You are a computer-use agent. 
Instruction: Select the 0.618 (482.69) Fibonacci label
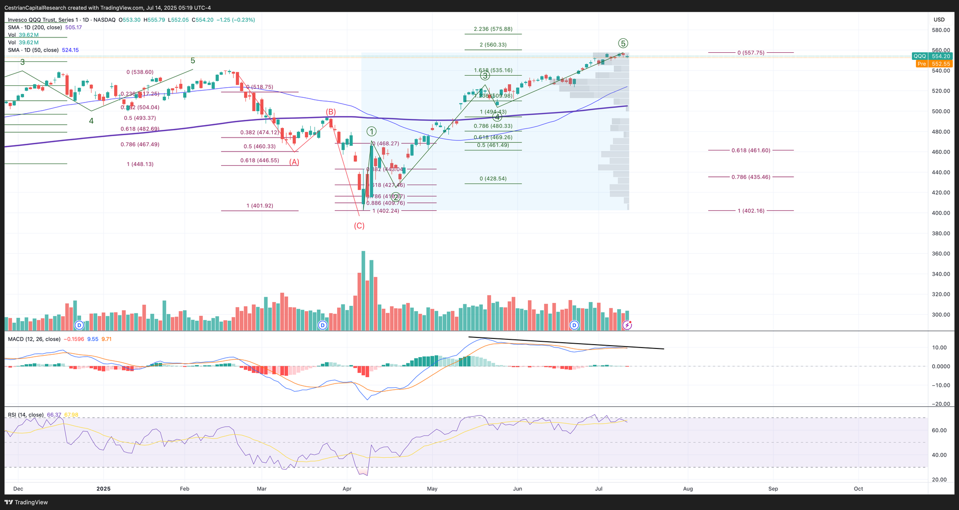(x=140, y=129)
